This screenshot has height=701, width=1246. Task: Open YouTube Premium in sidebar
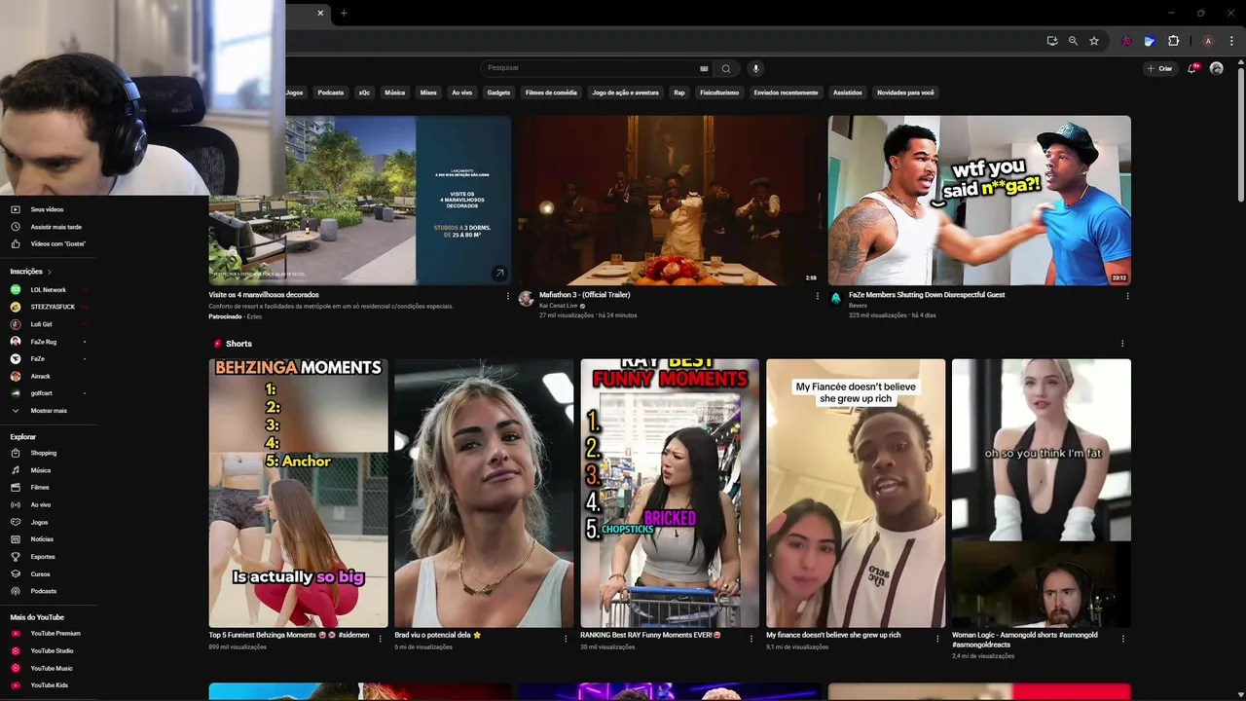[x=55, y=634]
